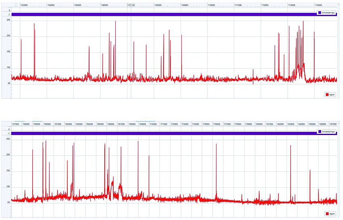Viewport: 343px width, 220px height.
Task: Click the 114000 tick on the top time axis
Action: 318,5
